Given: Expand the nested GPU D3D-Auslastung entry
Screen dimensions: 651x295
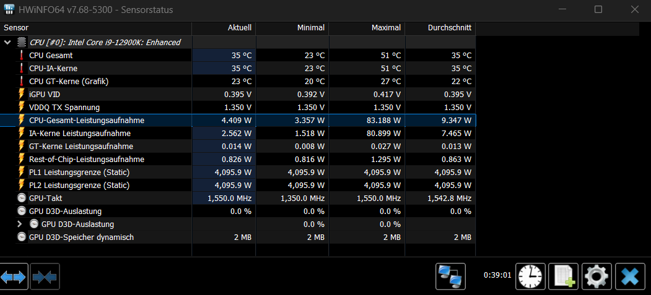Looking at the screenshot, I should 20,224.
